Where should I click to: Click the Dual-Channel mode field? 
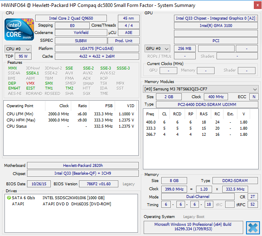[x=198, y=197]
